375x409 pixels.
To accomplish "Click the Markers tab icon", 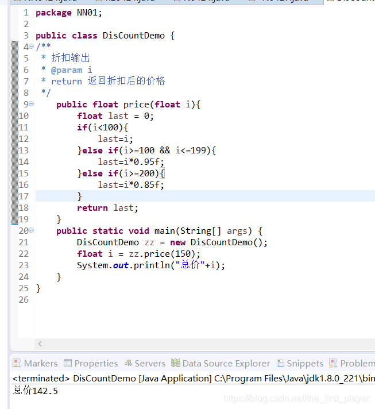I will click(17, 363).
